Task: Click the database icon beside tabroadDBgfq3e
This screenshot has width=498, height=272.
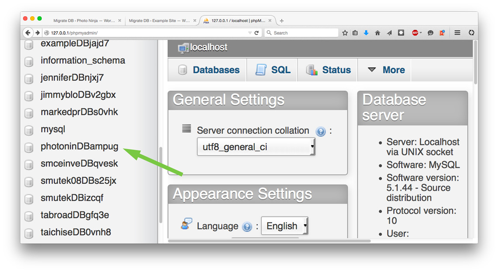Action: click(29, 216)
